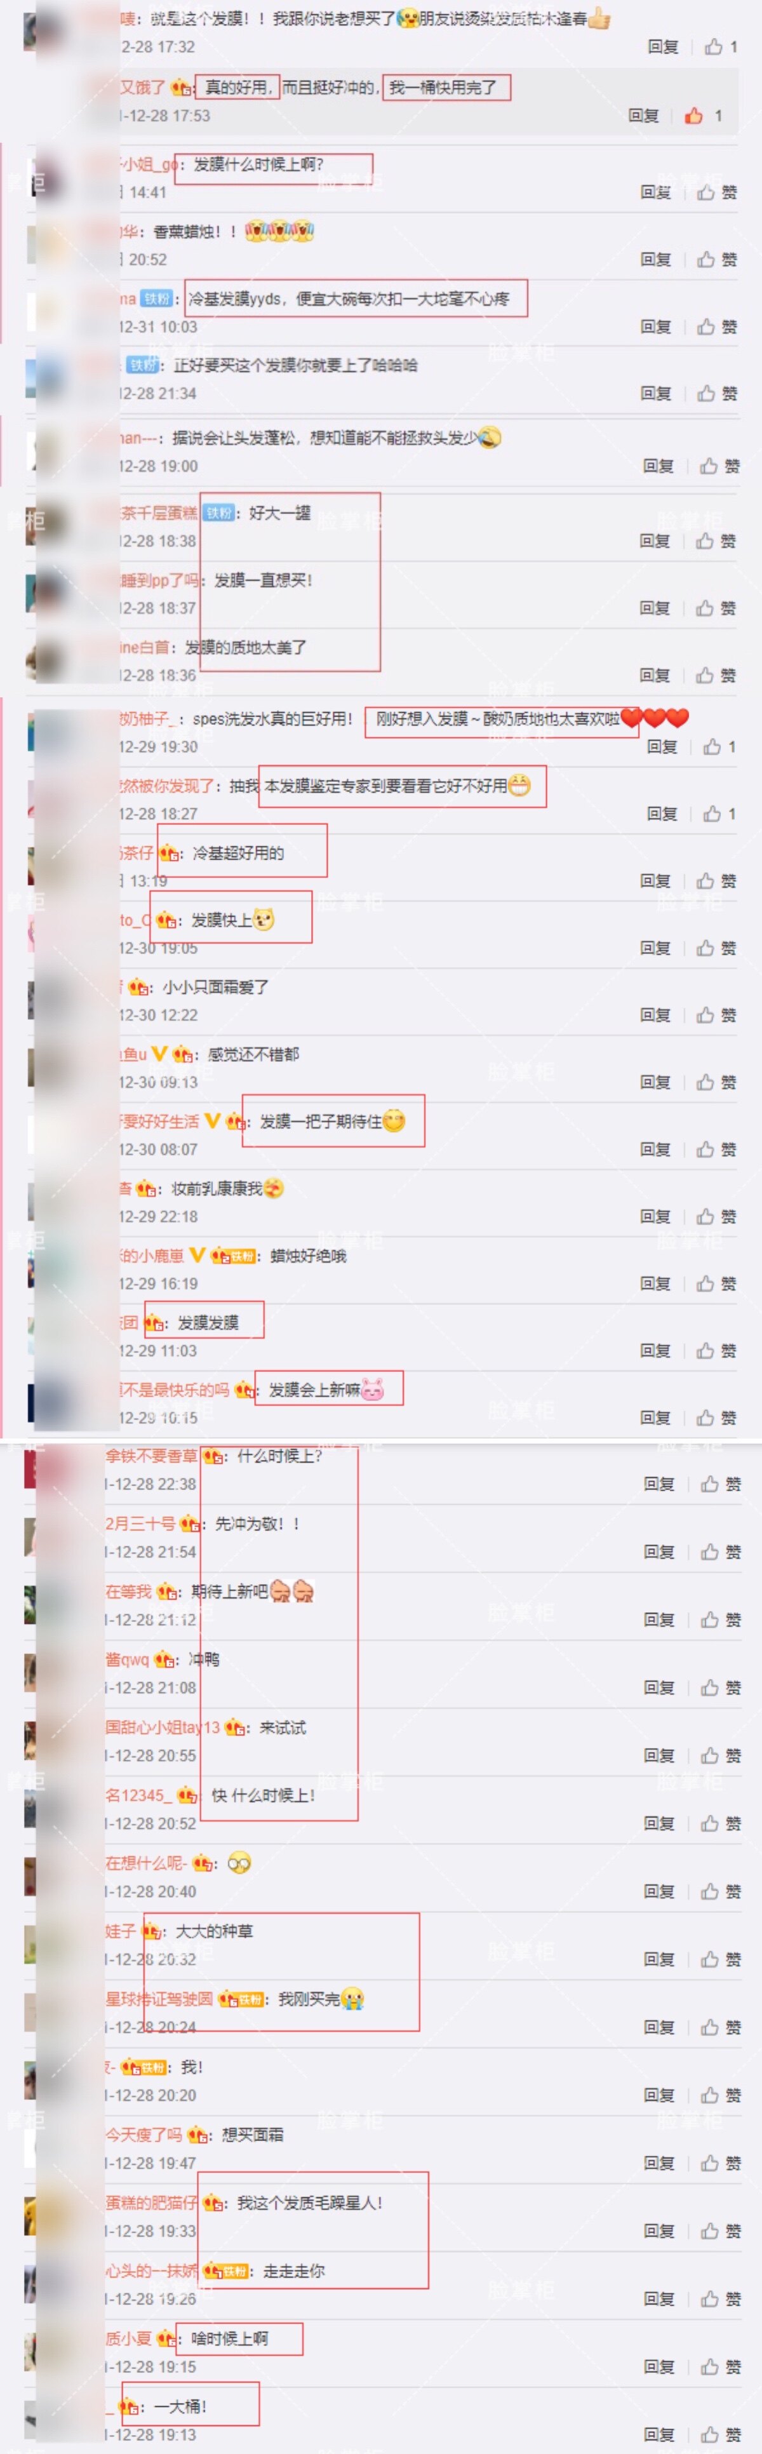
Task: Reply to the 感觉还不错都 comment
Action: pyautogui.click(x=655, y=1082)
